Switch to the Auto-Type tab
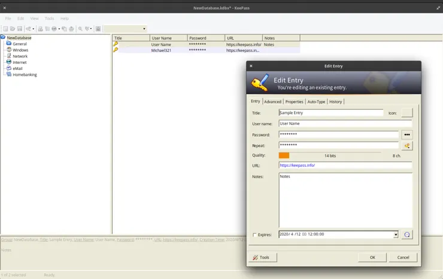Image resolution: width=443 pixels, height=279 pixels. coord(316,102)
